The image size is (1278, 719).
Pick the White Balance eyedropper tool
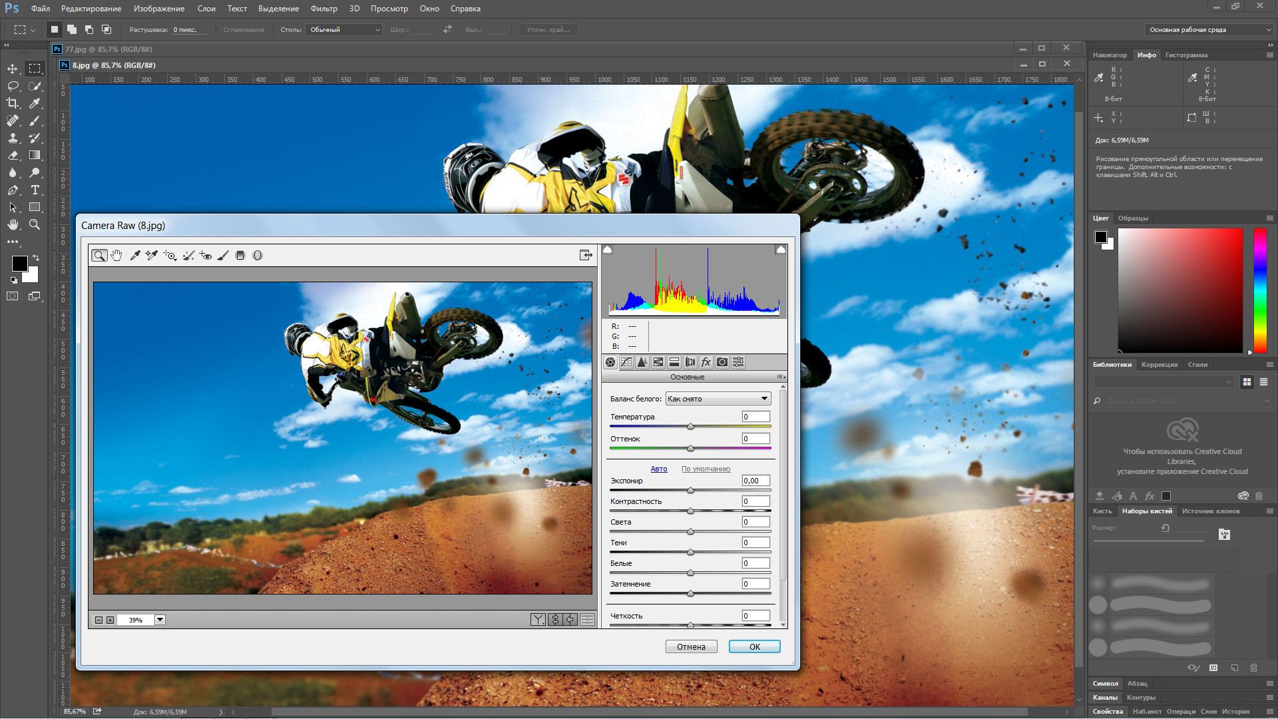(134, 256)
